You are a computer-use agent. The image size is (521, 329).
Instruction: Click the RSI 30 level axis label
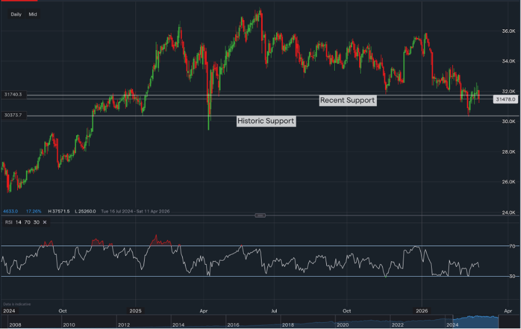(512, 276)
